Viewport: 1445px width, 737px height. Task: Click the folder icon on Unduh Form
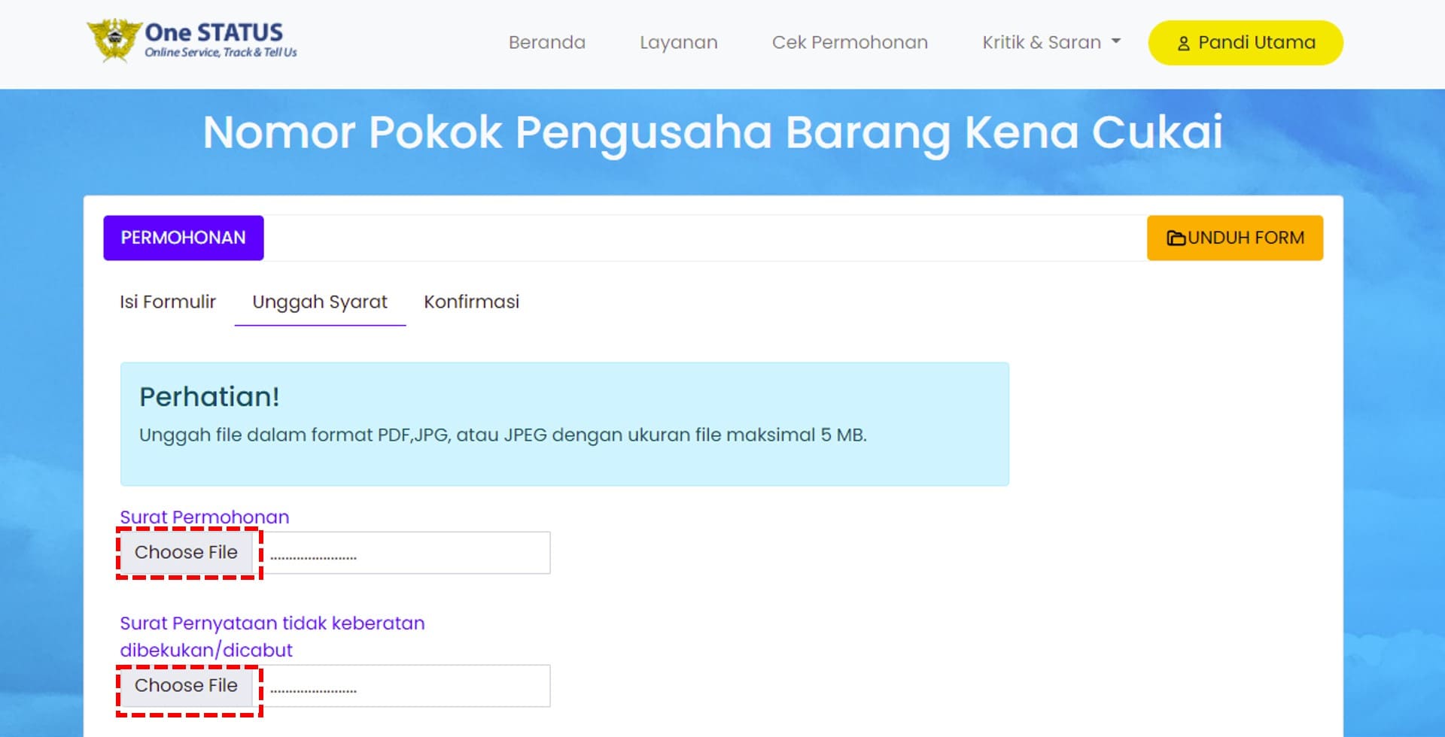click(1175, 238)
